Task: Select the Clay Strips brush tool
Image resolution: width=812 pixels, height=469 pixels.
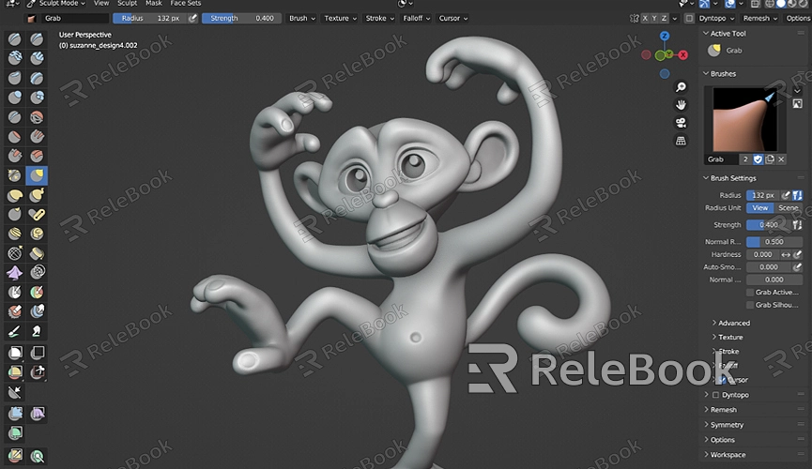Action: [37, 58]
